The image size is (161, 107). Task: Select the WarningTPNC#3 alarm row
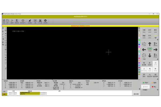tap(70, 93)
